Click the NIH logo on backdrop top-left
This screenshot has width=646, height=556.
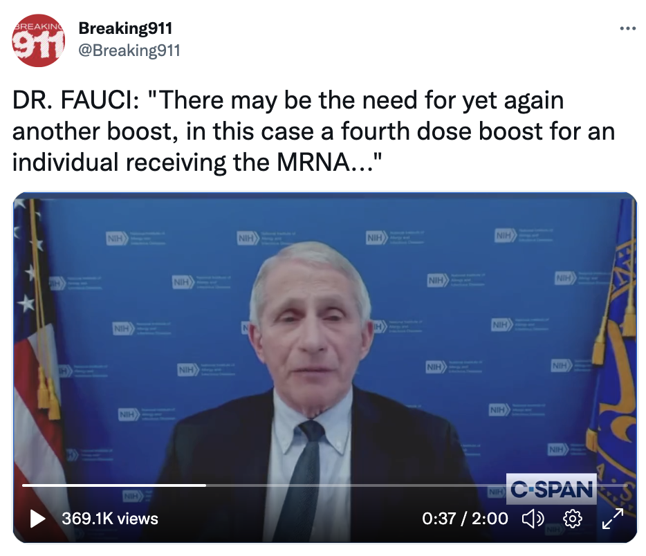click(116, 238)
